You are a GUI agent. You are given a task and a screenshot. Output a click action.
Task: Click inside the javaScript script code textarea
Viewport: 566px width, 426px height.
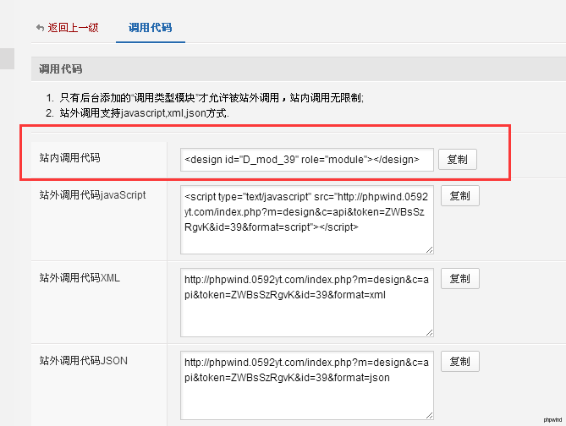[x=306, y=219]
